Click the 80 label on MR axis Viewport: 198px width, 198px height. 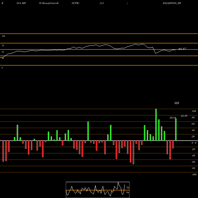pyautogui.click(x=193, y=118)
